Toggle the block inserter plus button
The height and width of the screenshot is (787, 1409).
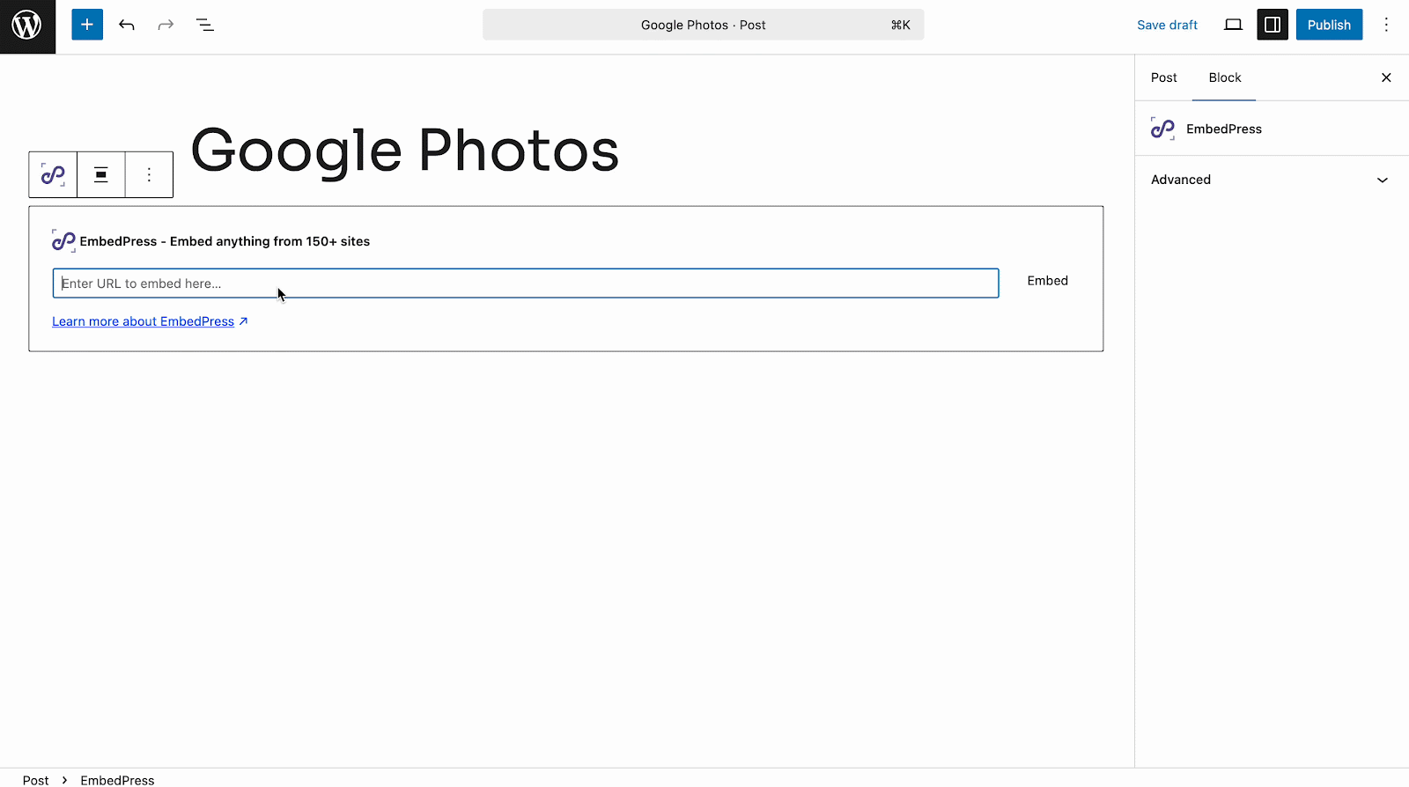[x=87, y=25]
